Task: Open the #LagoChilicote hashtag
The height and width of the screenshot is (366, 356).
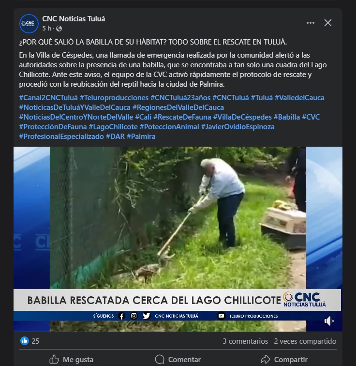Action: click(x=113, y=127)
